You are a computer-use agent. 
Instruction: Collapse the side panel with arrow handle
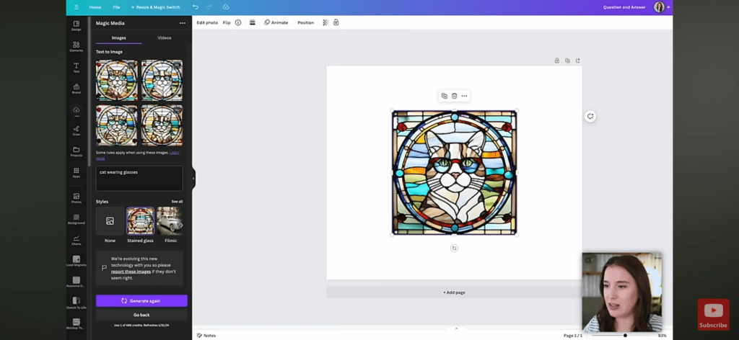click(x=193, y=179)
